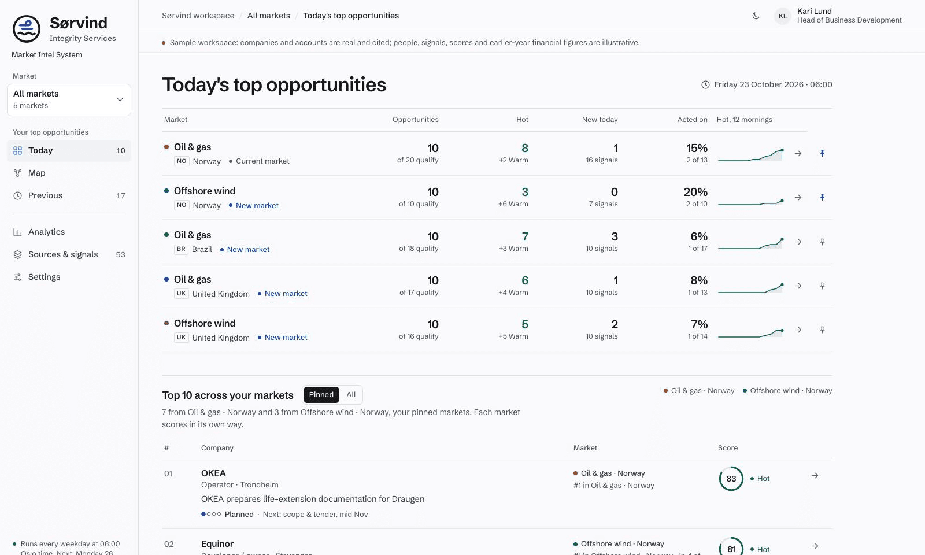Click the Oil & gas Norway sparkline
This screenshot has height=555, width=925.
point(750,154)
